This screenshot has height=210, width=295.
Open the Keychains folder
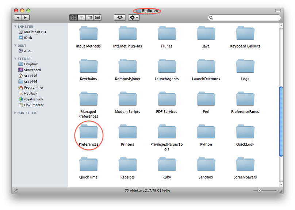coord(88,67)
